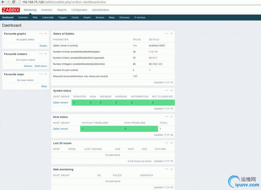Screen dimensions: 261x190
Task: Open the Configuration top menu
Action: [x=79, y=10]
